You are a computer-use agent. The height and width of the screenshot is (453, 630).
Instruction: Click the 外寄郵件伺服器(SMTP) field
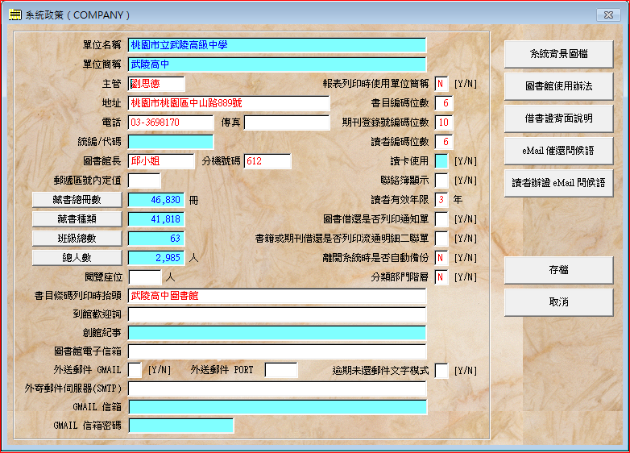[277, 389]
